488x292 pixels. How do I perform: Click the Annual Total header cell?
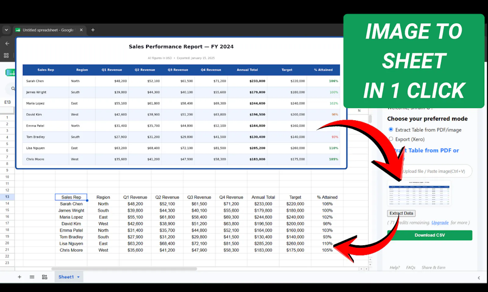(x=263, y=197)
